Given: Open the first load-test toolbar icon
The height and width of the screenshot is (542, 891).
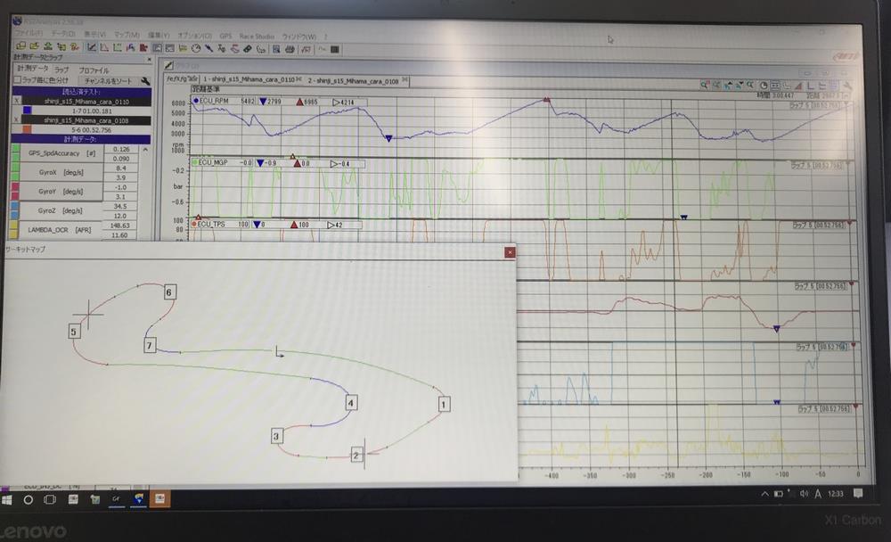Looking at the screenshot, I should [21, 46].
